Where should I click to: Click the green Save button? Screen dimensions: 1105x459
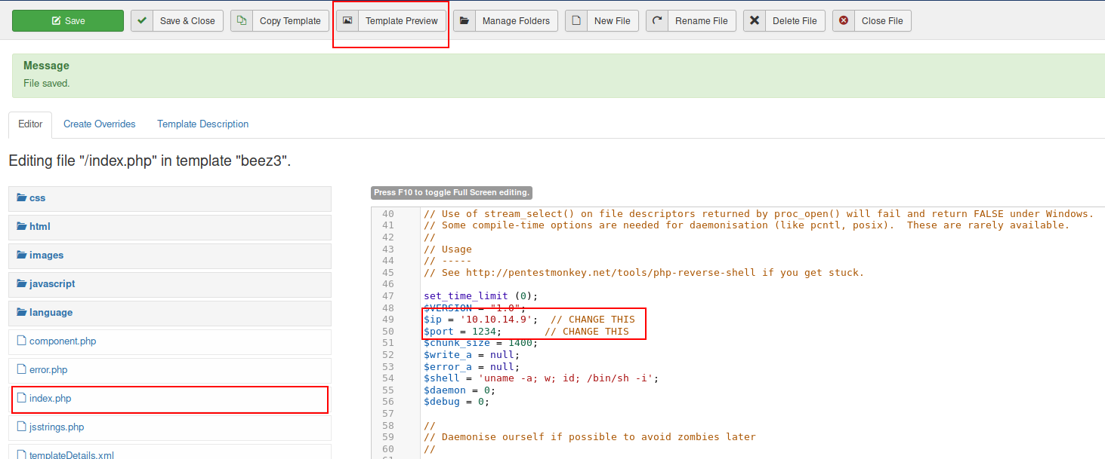(x=68, y=21)
